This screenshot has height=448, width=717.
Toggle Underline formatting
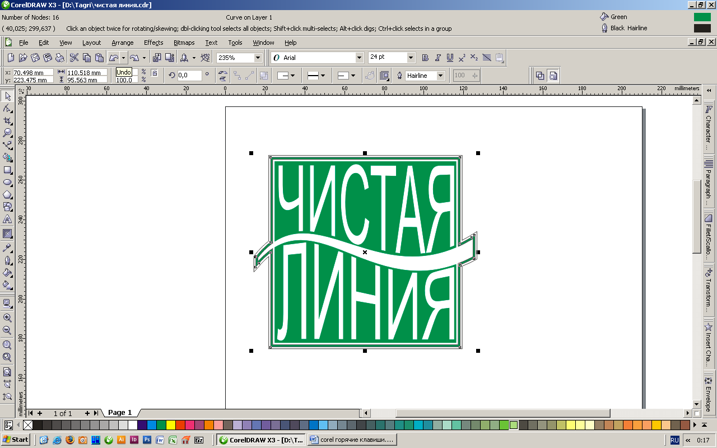[x=450, y=58]
